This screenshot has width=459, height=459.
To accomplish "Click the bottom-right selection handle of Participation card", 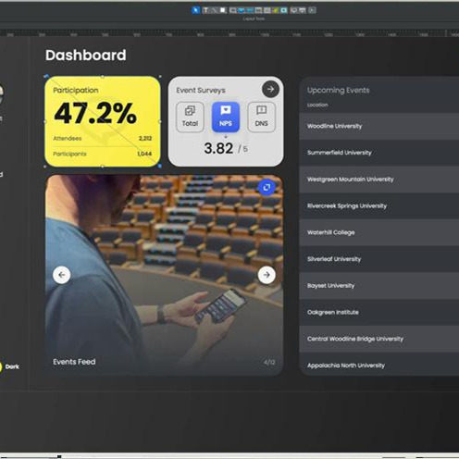I will coord(160,166).
